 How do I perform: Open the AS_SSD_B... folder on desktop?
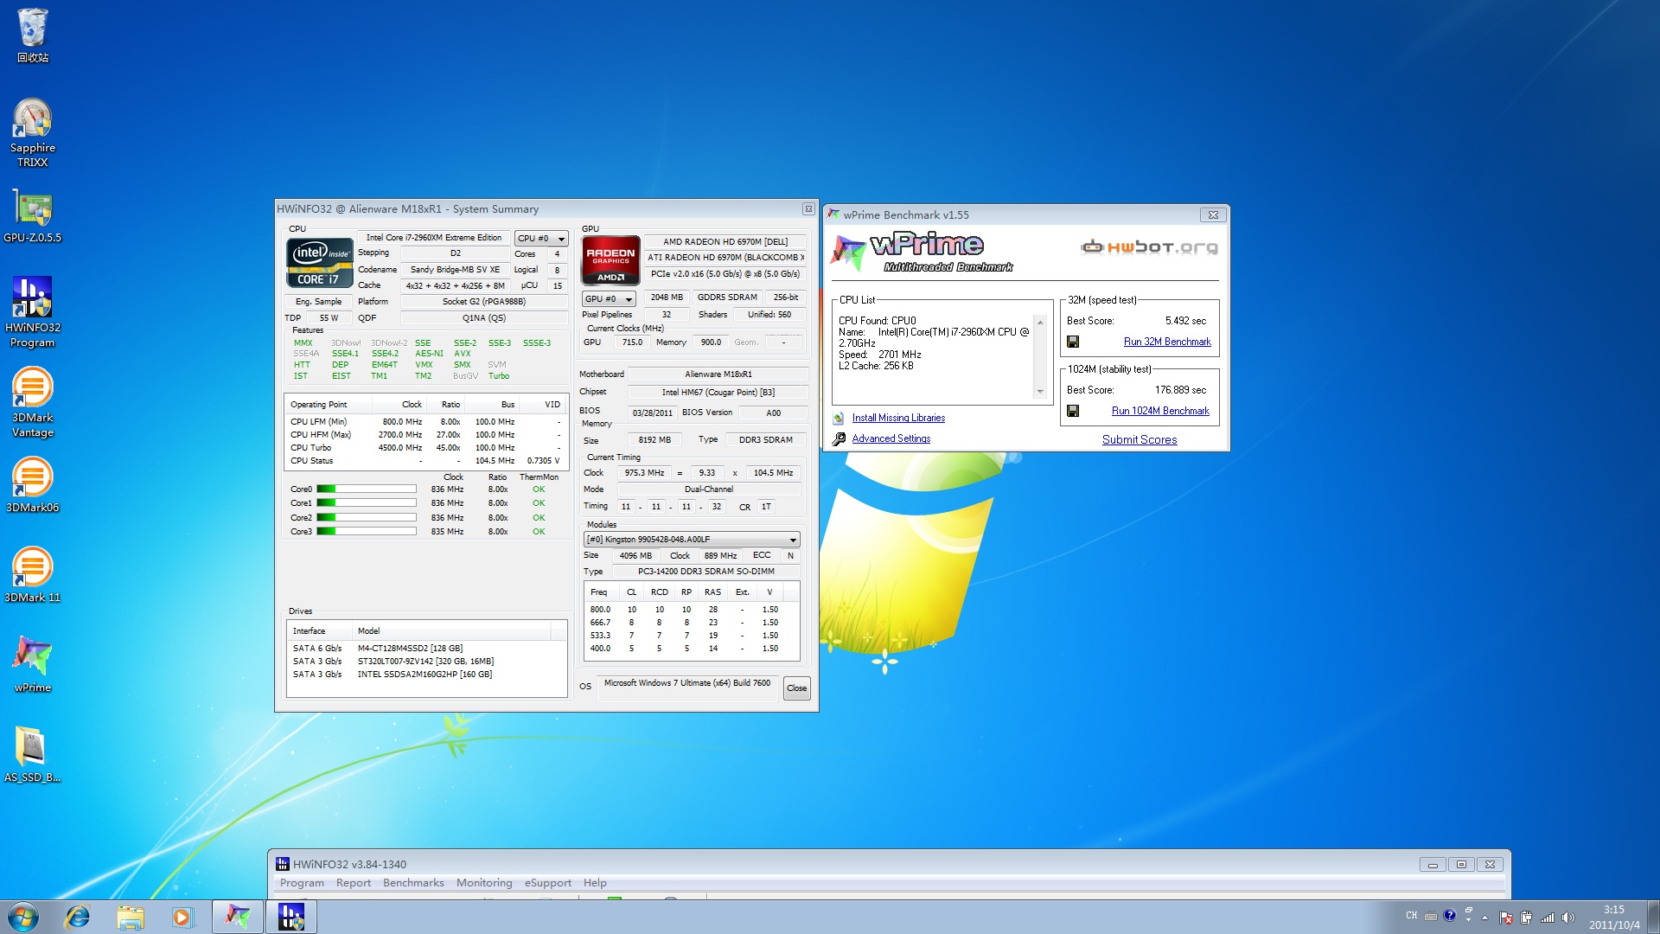coord(33,755)
